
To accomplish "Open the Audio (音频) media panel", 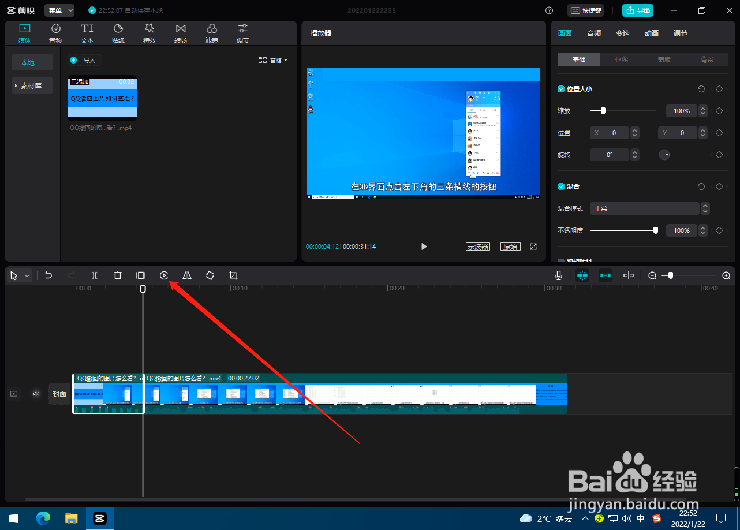I will point(56,33).
